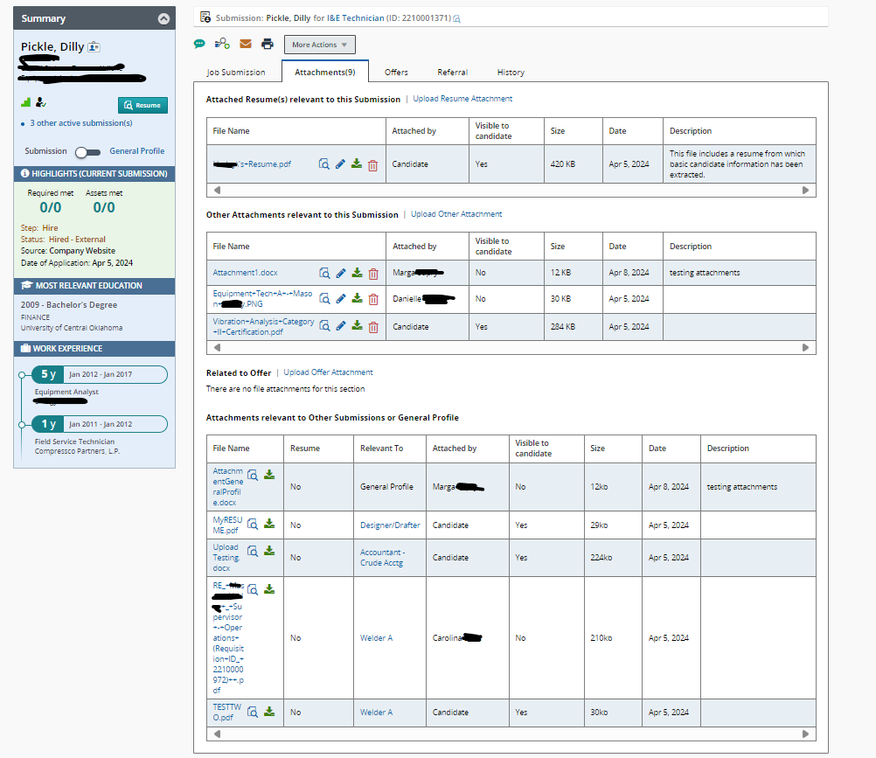
Task: Edit the Resume.pdf attachment using the pencil icon
Action: [x=340, y=164]
